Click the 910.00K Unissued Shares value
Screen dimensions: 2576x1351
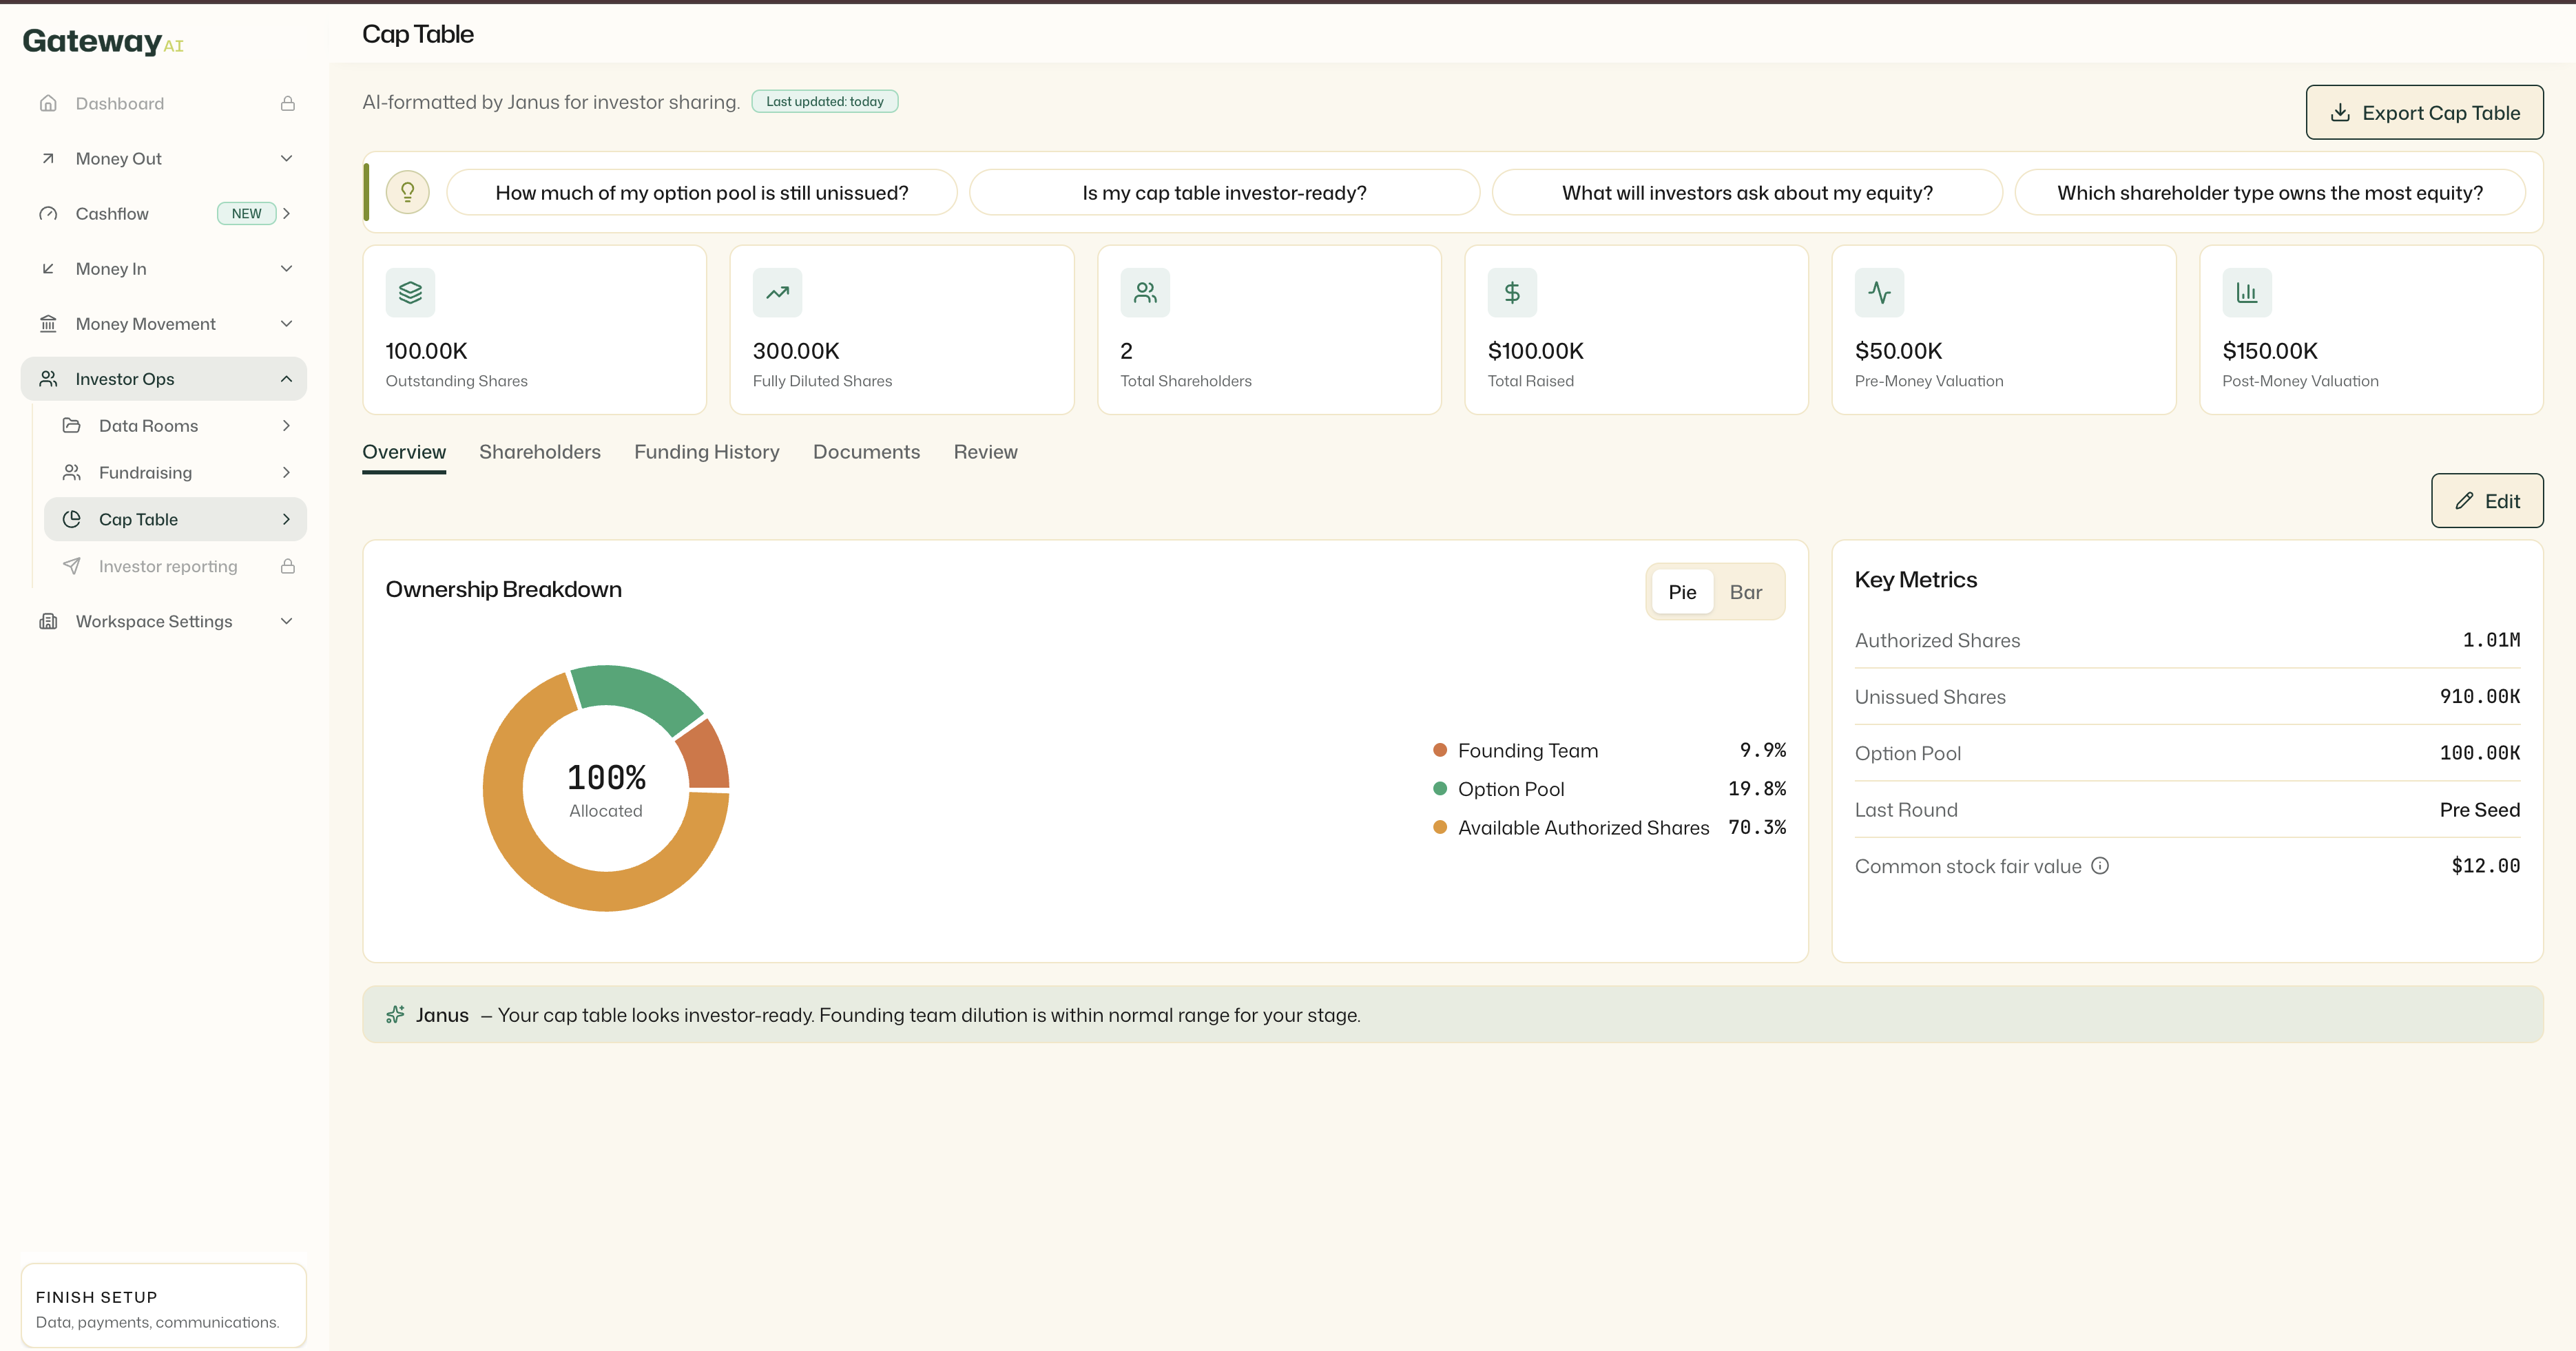coord(2479,696)
